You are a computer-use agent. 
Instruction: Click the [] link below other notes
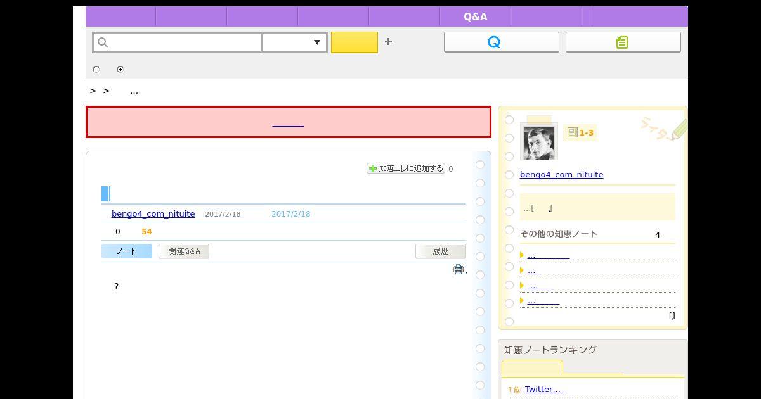click(x=672, y=315)
